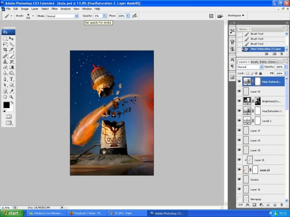The height and width of the screenshot is (217, 290).
Task: Select the Pen tool
Action: [5, 79]
